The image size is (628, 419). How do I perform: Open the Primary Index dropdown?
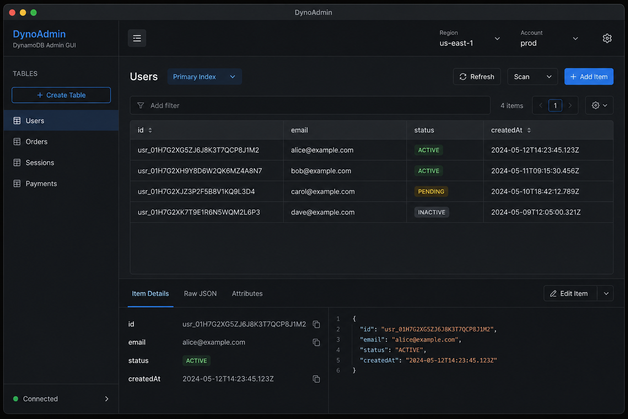(x=204, y=77)
